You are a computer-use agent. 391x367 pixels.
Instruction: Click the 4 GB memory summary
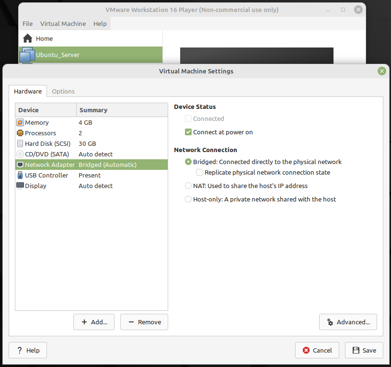(85, 123)
